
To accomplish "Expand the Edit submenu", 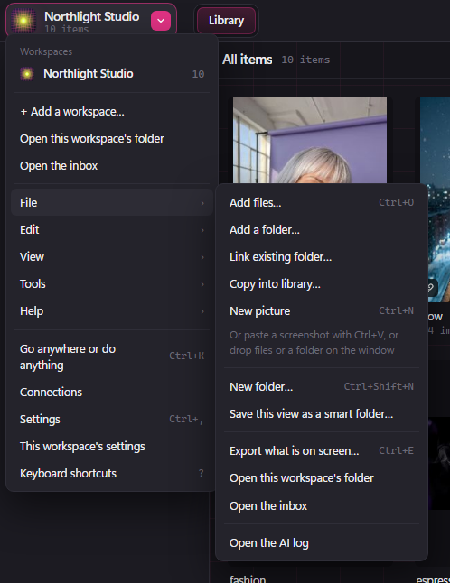I will pos(112,230).
